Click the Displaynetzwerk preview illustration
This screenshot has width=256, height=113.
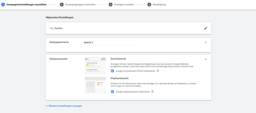point(95,85)
